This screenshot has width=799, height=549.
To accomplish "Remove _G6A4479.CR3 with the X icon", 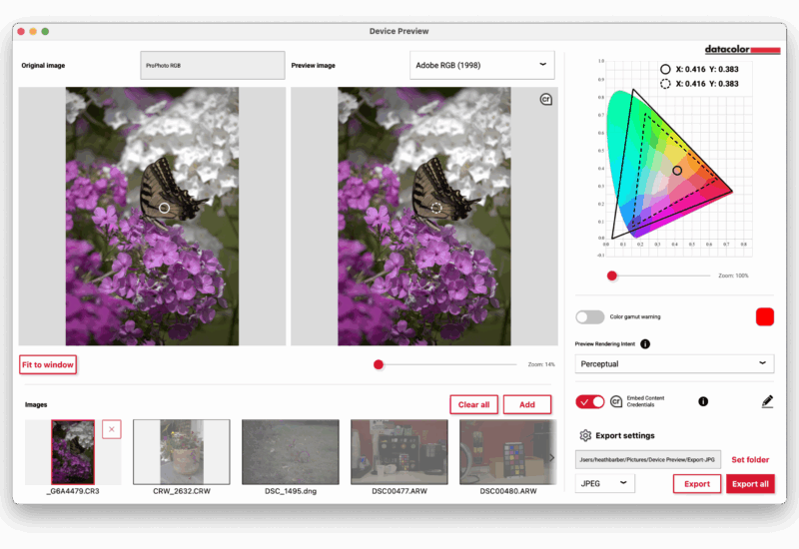I will click(x=112, y=429).
